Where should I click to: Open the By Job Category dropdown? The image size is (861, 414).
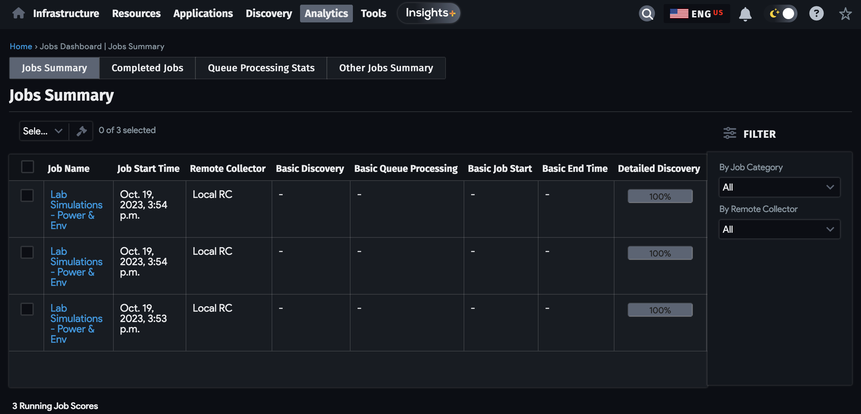779,187
